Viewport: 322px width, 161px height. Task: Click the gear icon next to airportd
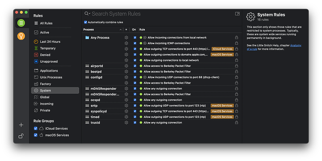click(x=126, y=66)
